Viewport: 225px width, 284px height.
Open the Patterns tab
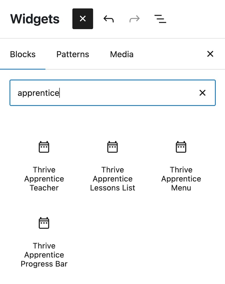pyautogui.click(x=73, y=54)
